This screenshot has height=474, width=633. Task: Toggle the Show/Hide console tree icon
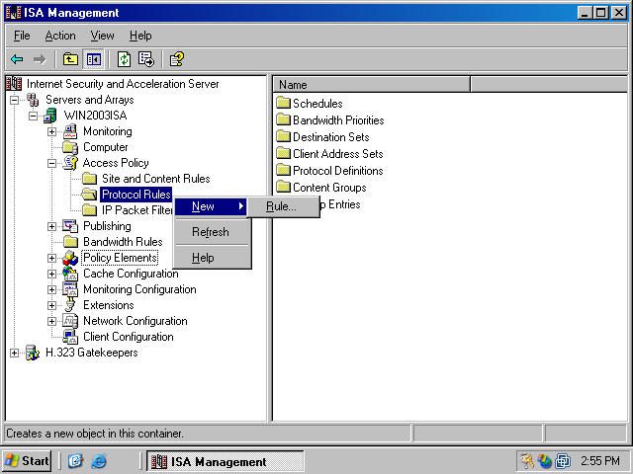[x=94, y=59]
